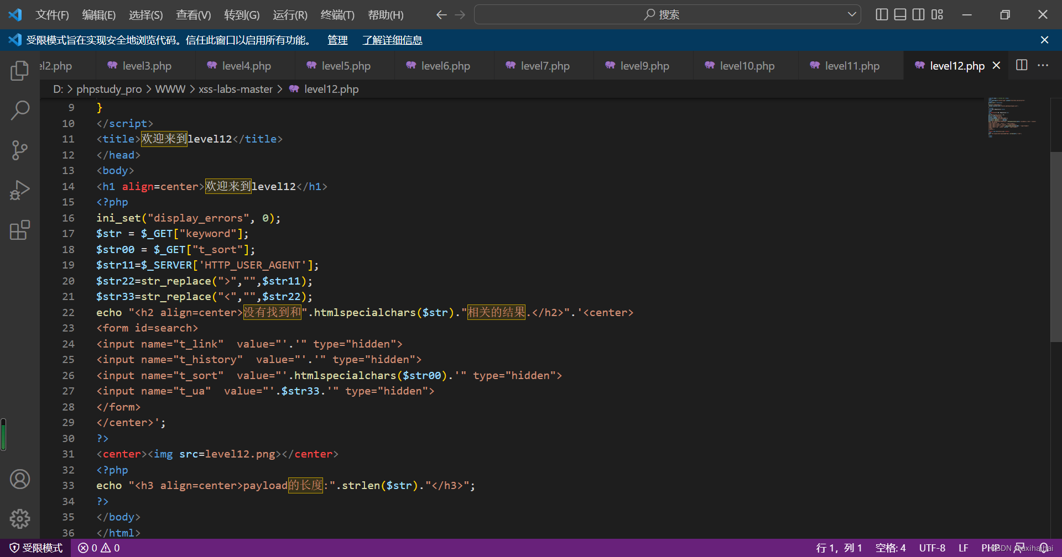Switch to the level3.php tab
The image size is (1062, 557).
146,66
